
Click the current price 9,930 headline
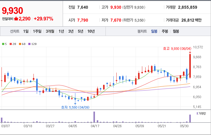pos(12,11)
